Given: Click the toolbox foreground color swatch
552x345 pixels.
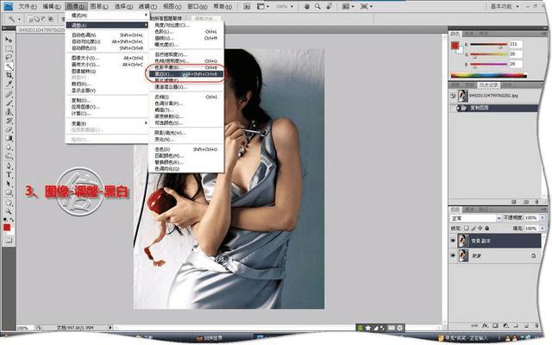Looking at the screenshot, I should pyautogui.click(x=7, y=228).
